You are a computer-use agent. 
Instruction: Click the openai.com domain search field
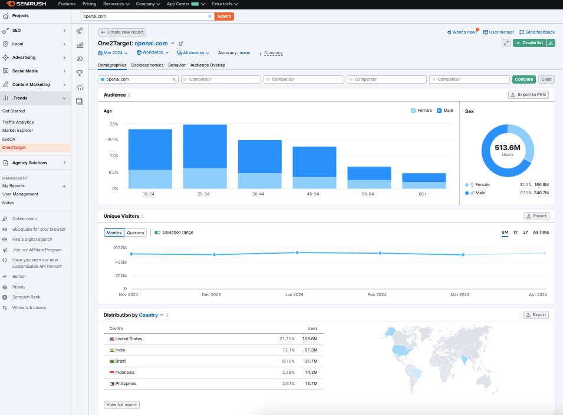[x=147, y=16]
